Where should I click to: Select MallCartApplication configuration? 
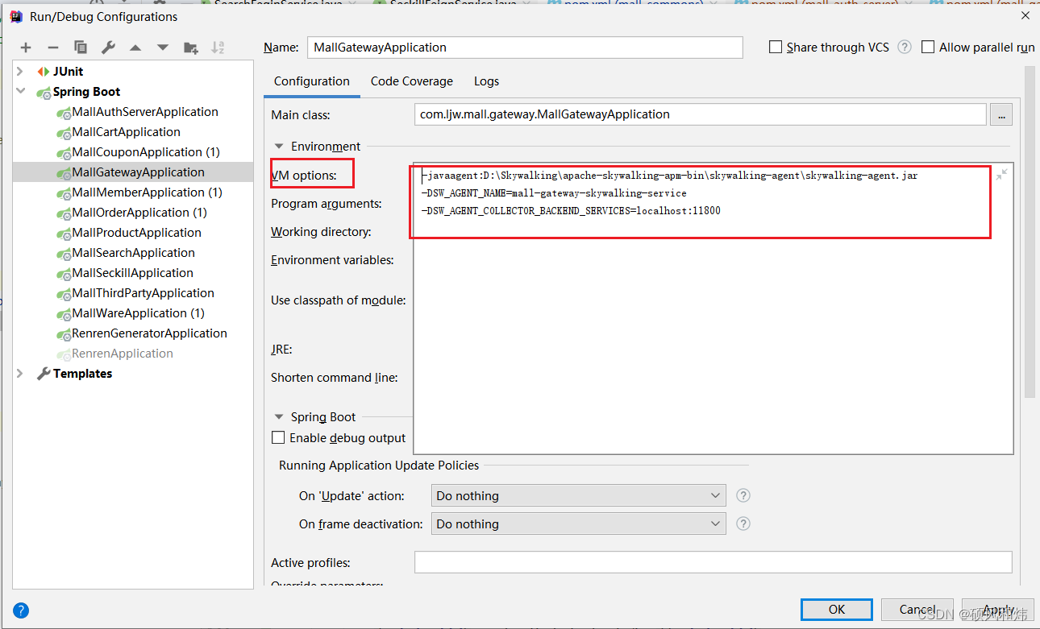coord(126,132)
